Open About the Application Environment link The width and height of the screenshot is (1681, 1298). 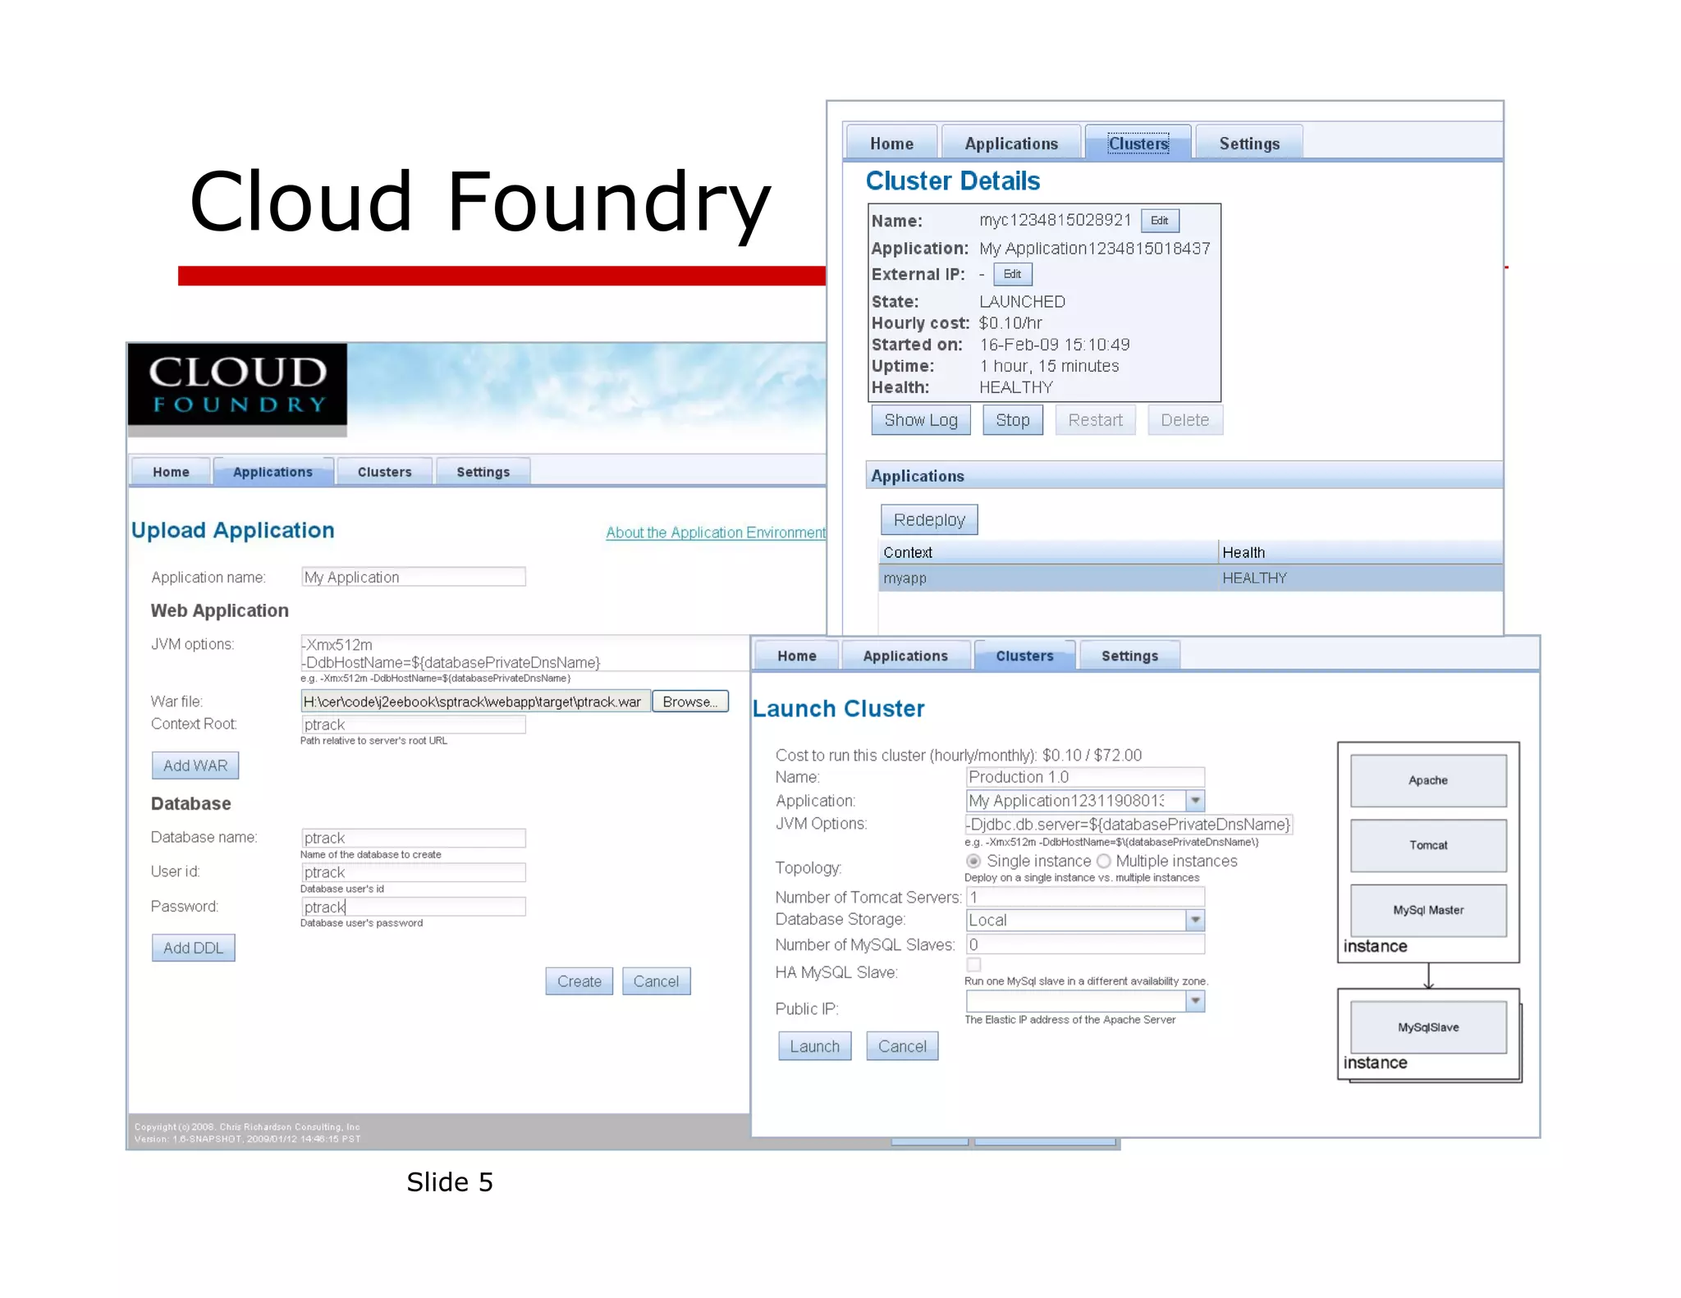pyautogui.click(x=716, y=532)
